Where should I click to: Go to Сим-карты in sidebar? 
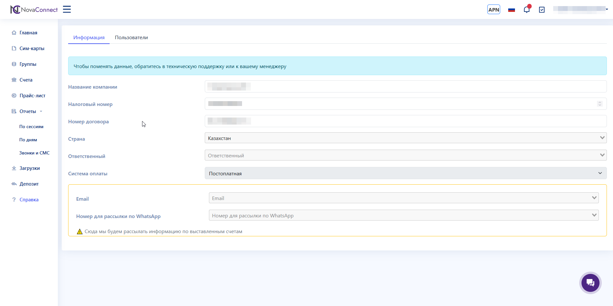tap(32, 48)
